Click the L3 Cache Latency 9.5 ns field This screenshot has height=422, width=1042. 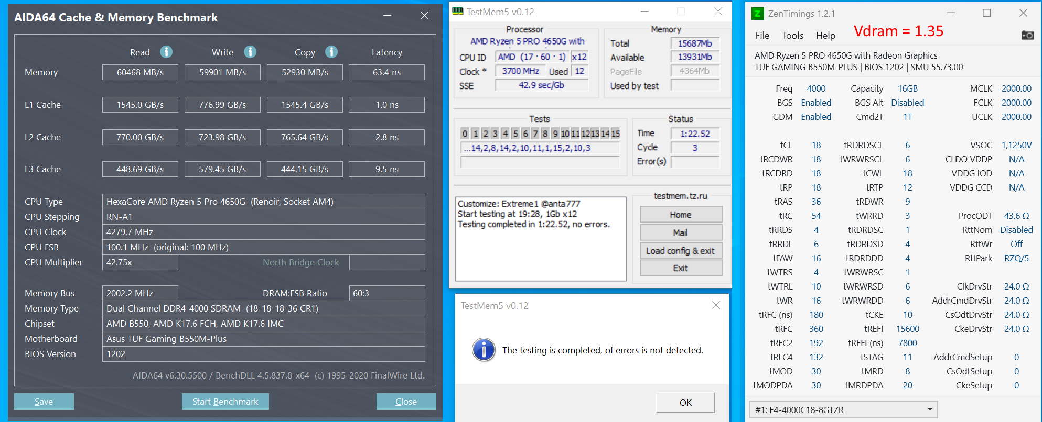pos(387,169)
